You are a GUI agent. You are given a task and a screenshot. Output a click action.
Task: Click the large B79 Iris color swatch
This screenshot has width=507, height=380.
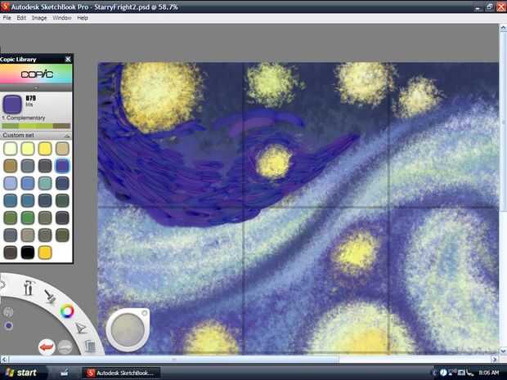tap(12, 104)
